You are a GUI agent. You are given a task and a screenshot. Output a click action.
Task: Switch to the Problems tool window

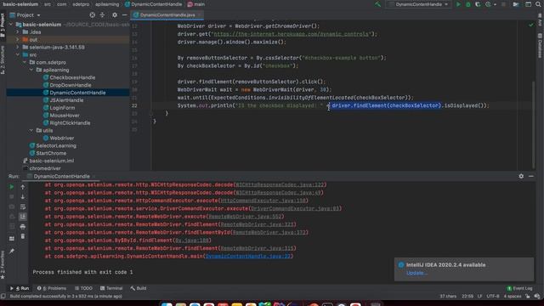pyautogui.click(x=51, y=288)
